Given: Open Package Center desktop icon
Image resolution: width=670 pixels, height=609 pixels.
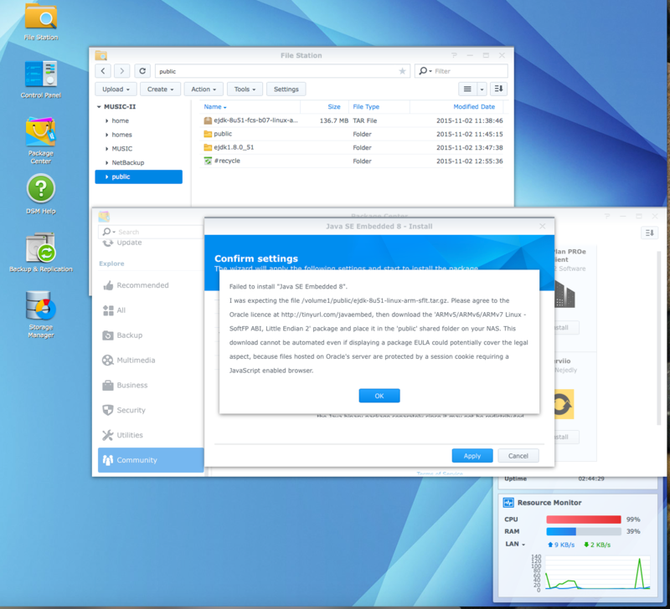Looking at the screenshot, I should coord(40,140).
